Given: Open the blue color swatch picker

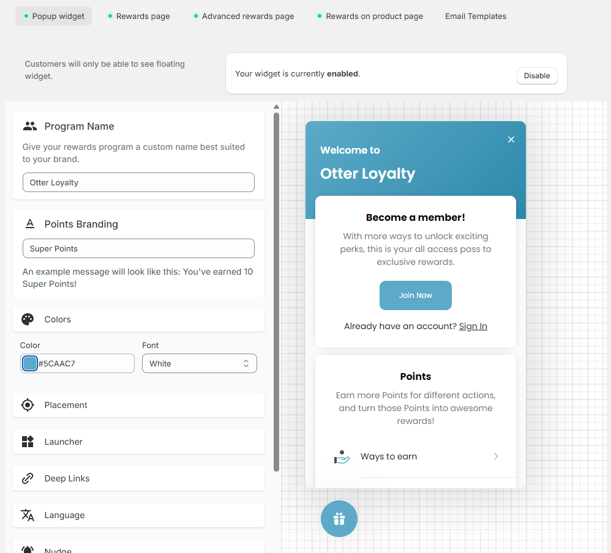Looking at the screenshot, I should point(30,363).
